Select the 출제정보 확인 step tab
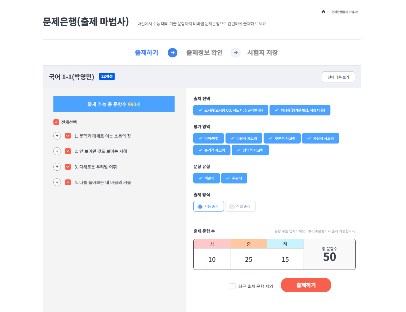The width and height of the screenshot is (406, 312). (x=205, y=53)
